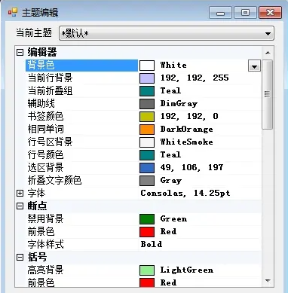The height and width of the screenshot is (293, 288).
Task: Open the 当前主题 theme dropdown
Action: (167, 33)
